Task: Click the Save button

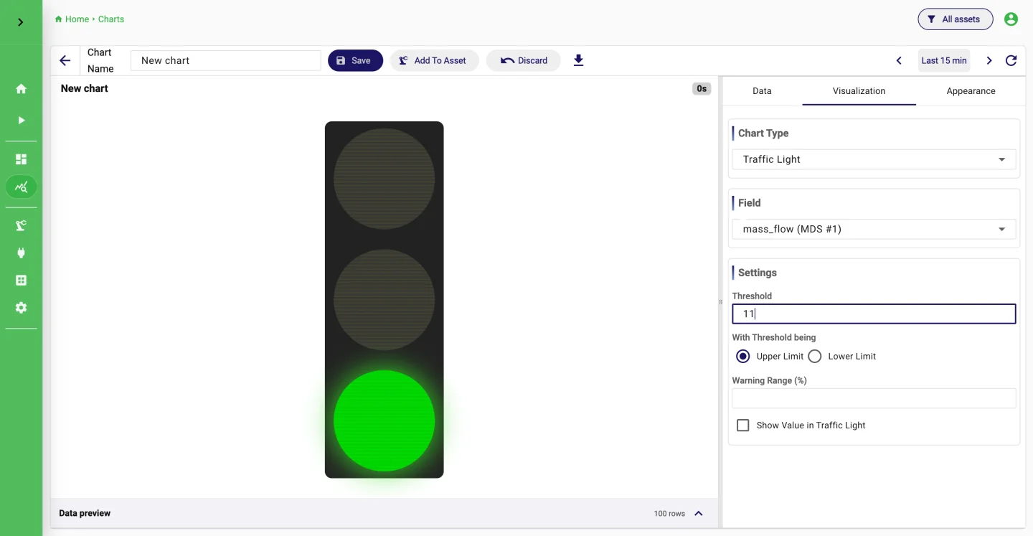Action: click(x=355, y=61)
